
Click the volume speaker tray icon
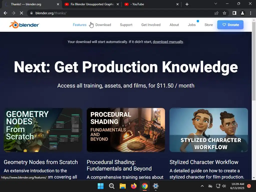224,186
